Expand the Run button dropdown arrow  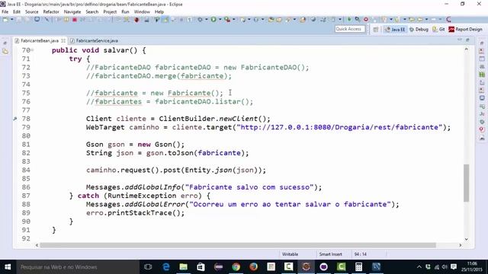[220, 20]
